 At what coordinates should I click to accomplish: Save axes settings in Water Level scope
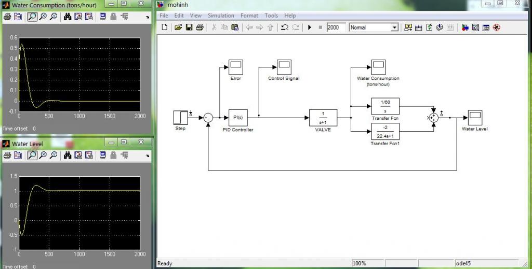[x=78, y=155]
